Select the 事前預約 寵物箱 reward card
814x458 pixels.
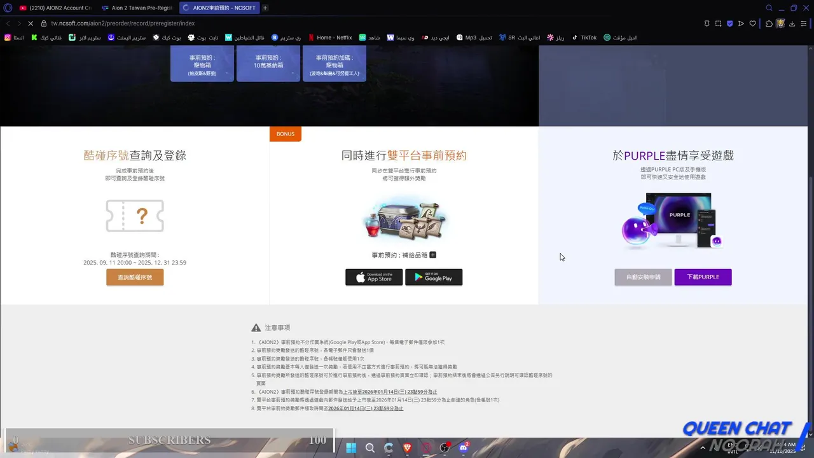202,64
